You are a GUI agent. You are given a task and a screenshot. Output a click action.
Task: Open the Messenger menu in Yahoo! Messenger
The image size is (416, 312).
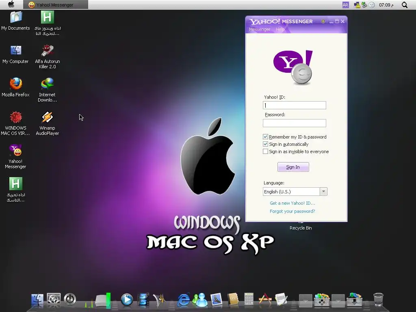click(260, 29)
